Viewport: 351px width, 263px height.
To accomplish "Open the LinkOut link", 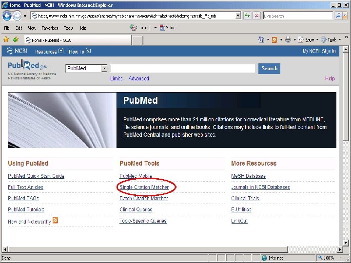I will (239, 221).
